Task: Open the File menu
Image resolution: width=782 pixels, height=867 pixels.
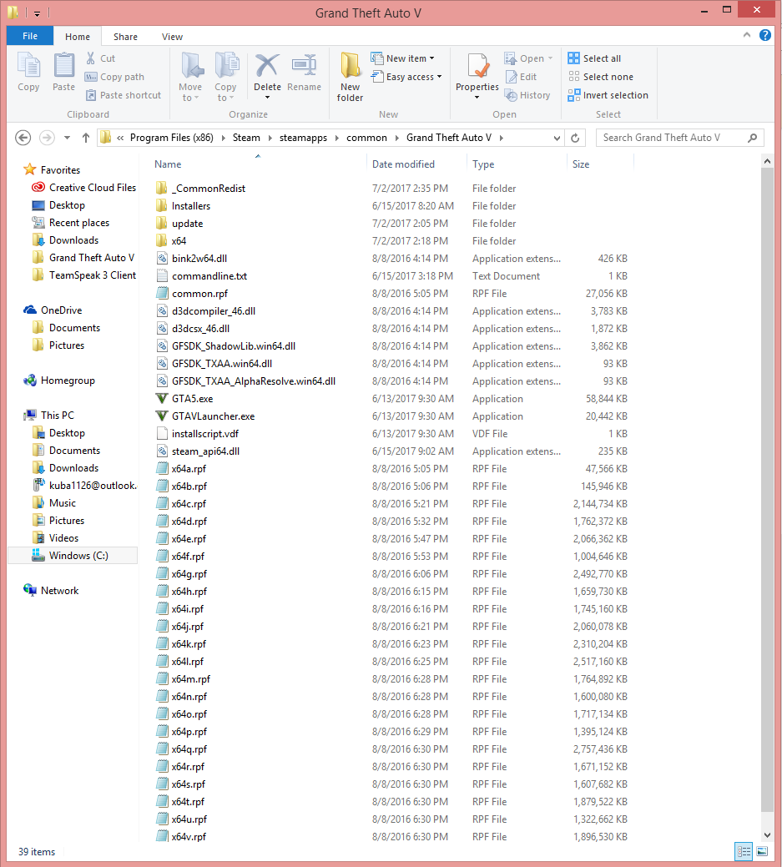Action: point(30,36)
